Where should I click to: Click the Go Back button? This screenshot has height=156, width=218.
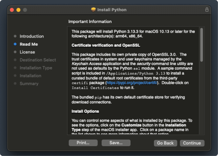165,143
